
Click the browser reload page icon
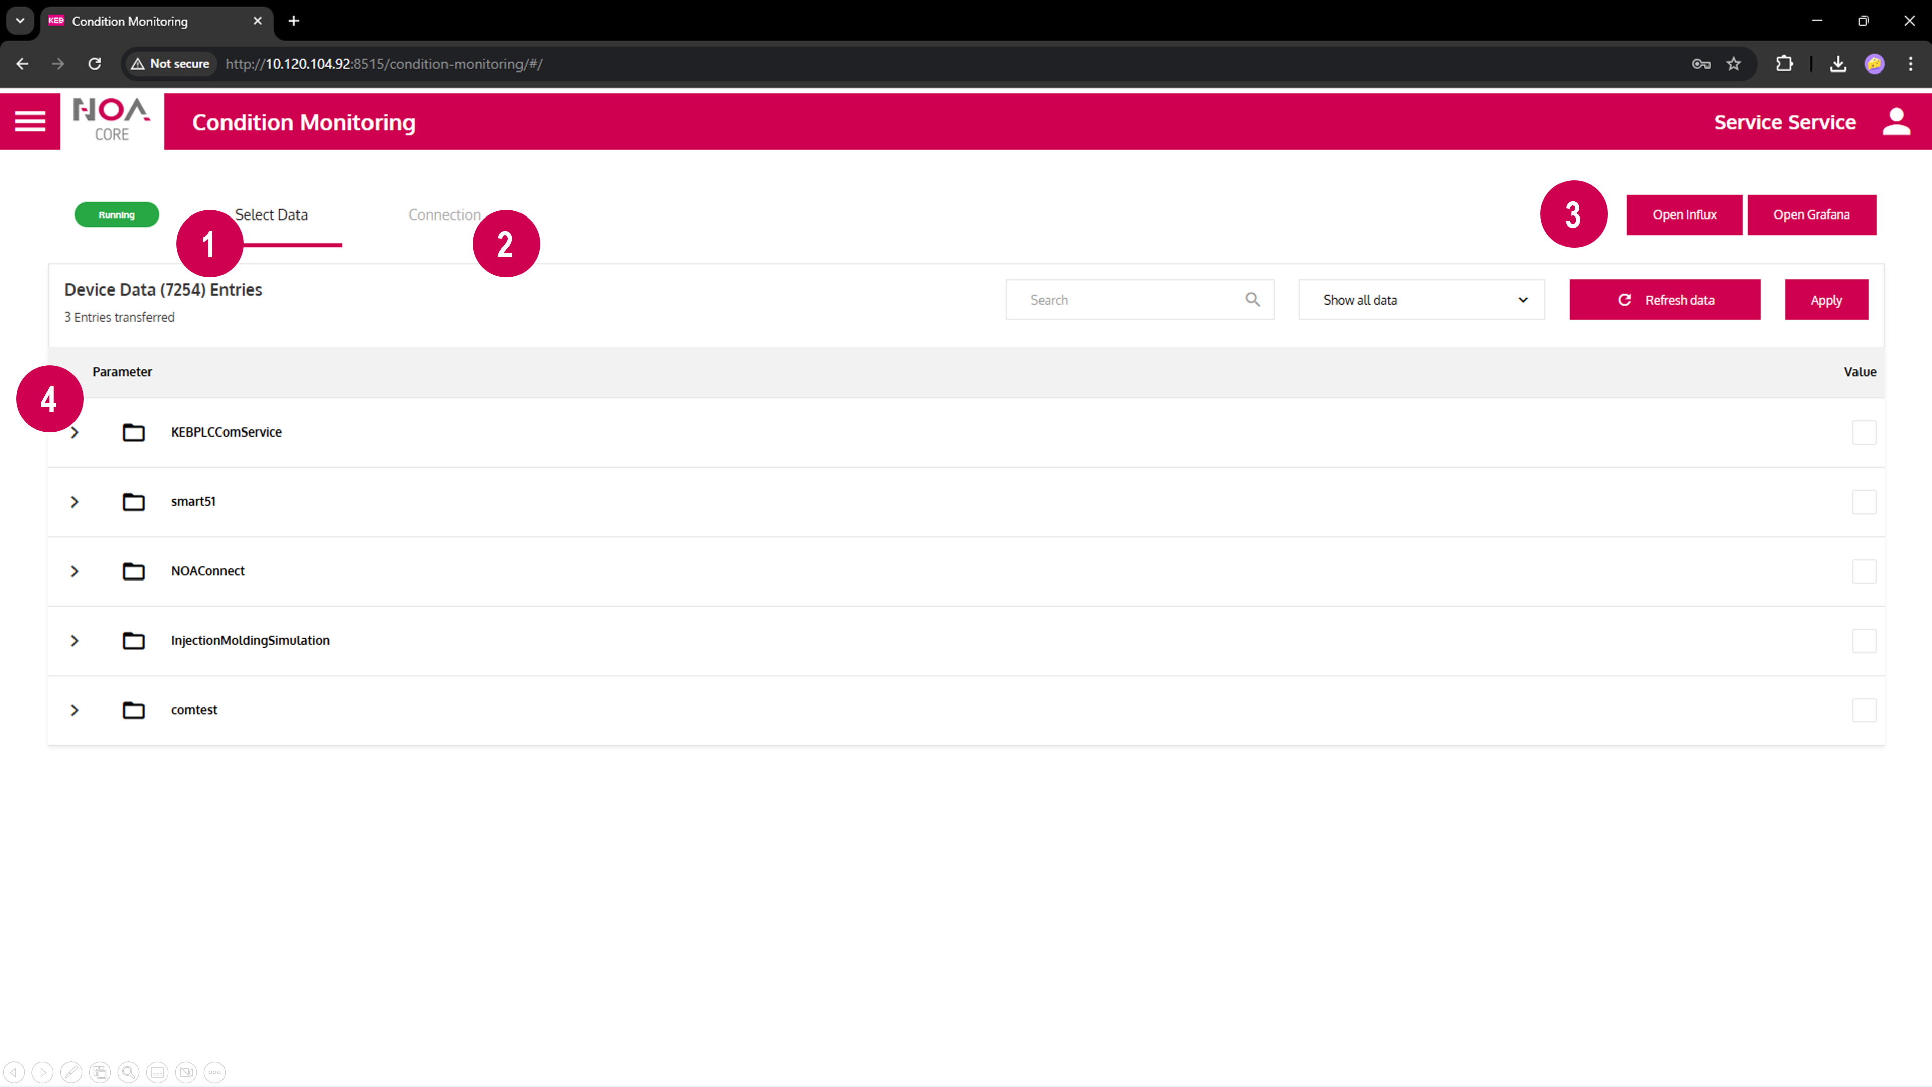click(95, 64)
